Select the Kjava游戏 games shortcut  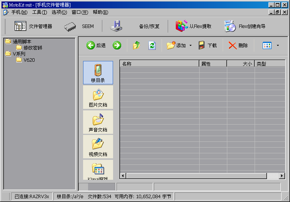[98, 170]
